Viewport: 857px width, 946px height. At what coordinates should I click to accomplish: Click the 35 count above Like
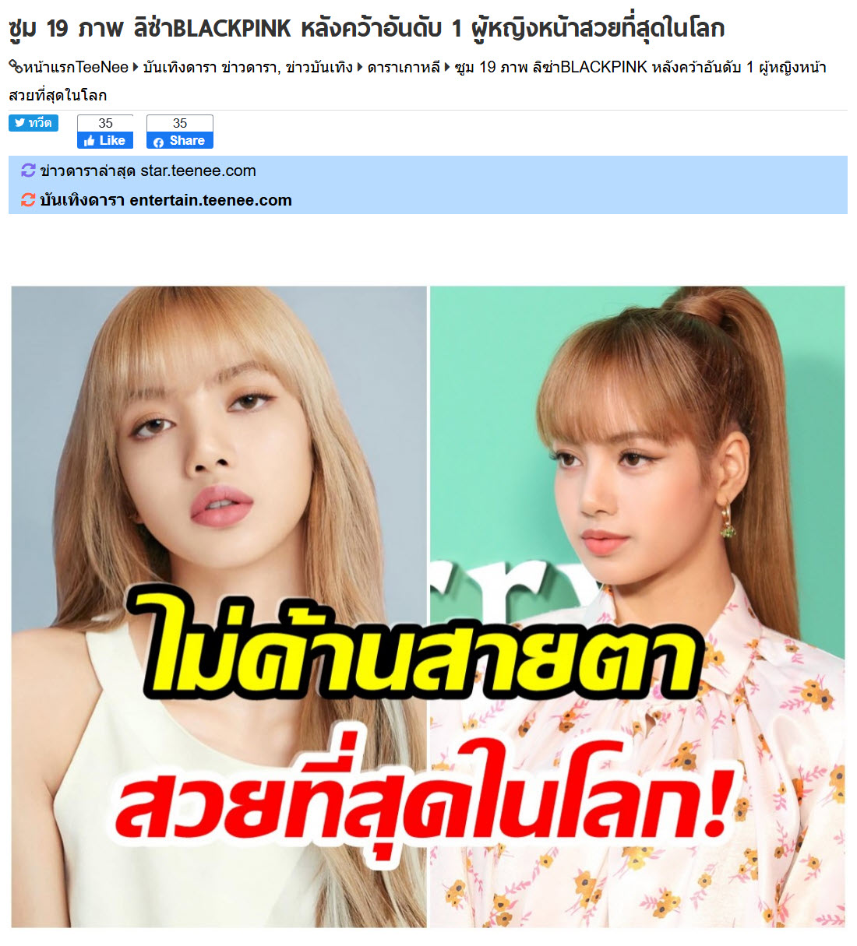click(105, 124)
